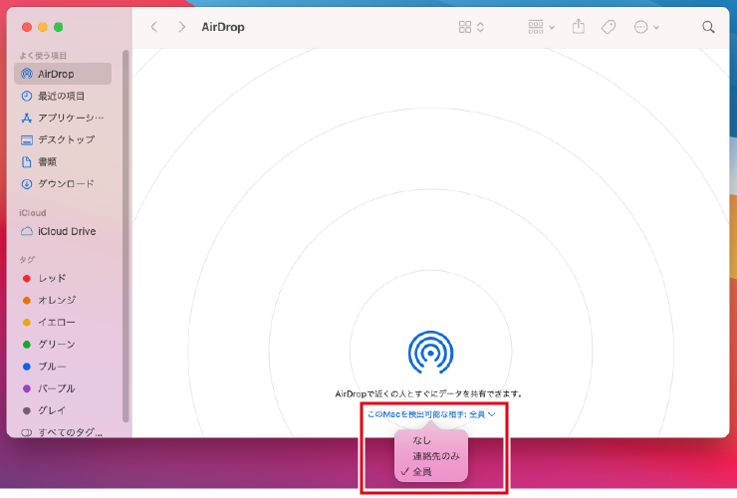Go forward with the right chevron

(x=181, y=27)
